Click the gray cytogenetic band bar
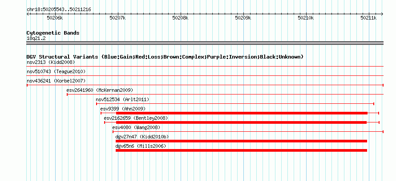The height and width of the screenshot is (181, 396). click(205, 43)
